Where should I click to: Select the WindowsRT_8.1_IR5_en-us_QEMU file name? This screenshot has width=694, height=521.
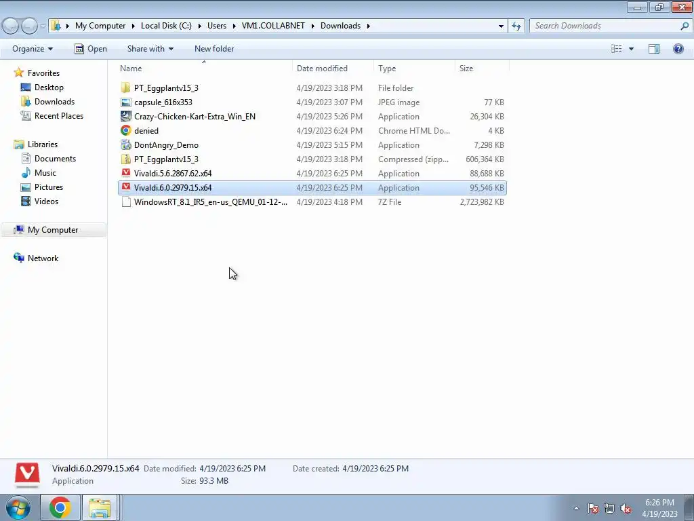[211, 202]
